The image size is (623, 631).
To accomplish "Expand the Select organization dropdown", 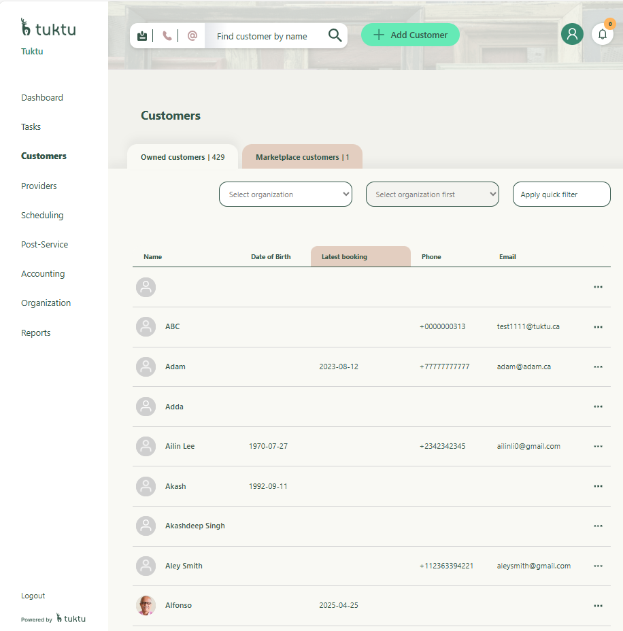I will 286,194.
